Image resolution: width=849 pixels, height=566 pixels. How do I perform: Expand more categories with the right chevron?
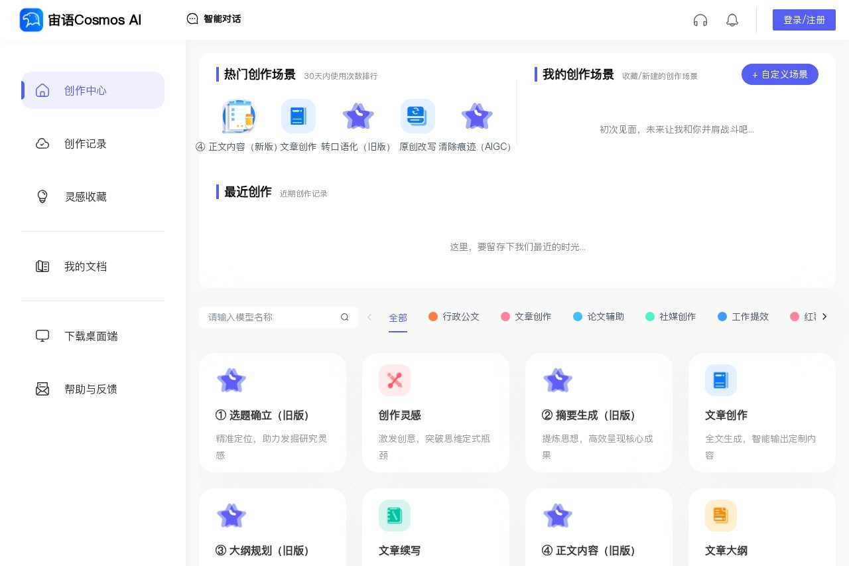tap(824, 317)
